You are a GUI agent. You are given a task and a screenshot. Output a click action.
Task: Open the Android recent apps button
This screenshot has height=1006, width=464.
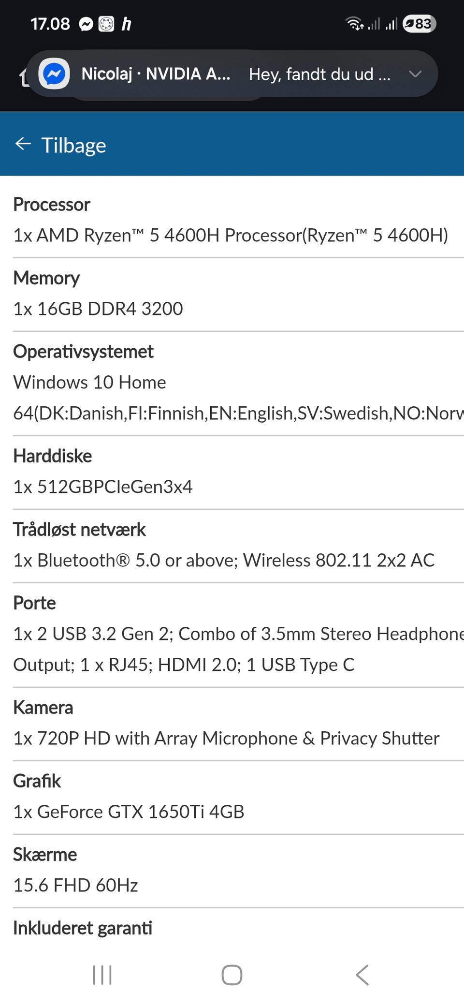coord(102,975)
